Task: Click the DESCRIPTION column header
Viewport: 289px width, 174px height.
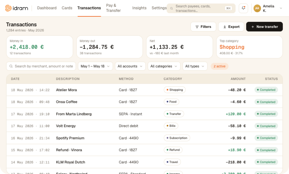Action: [x=68, y=79]
